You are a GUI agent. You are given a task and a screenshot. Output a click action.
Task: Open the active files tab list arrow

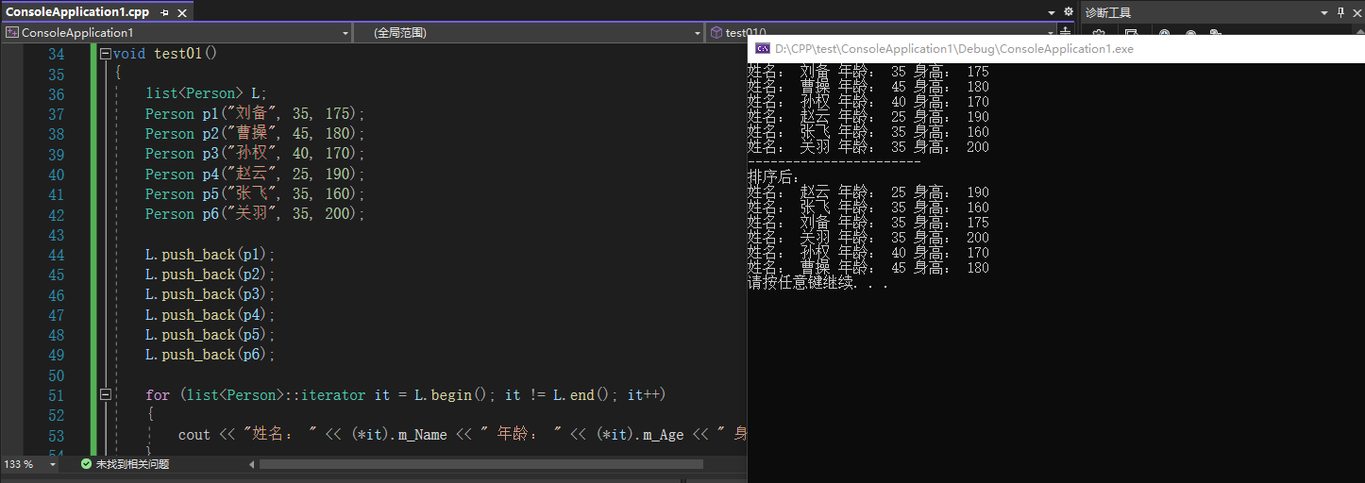1052,12
